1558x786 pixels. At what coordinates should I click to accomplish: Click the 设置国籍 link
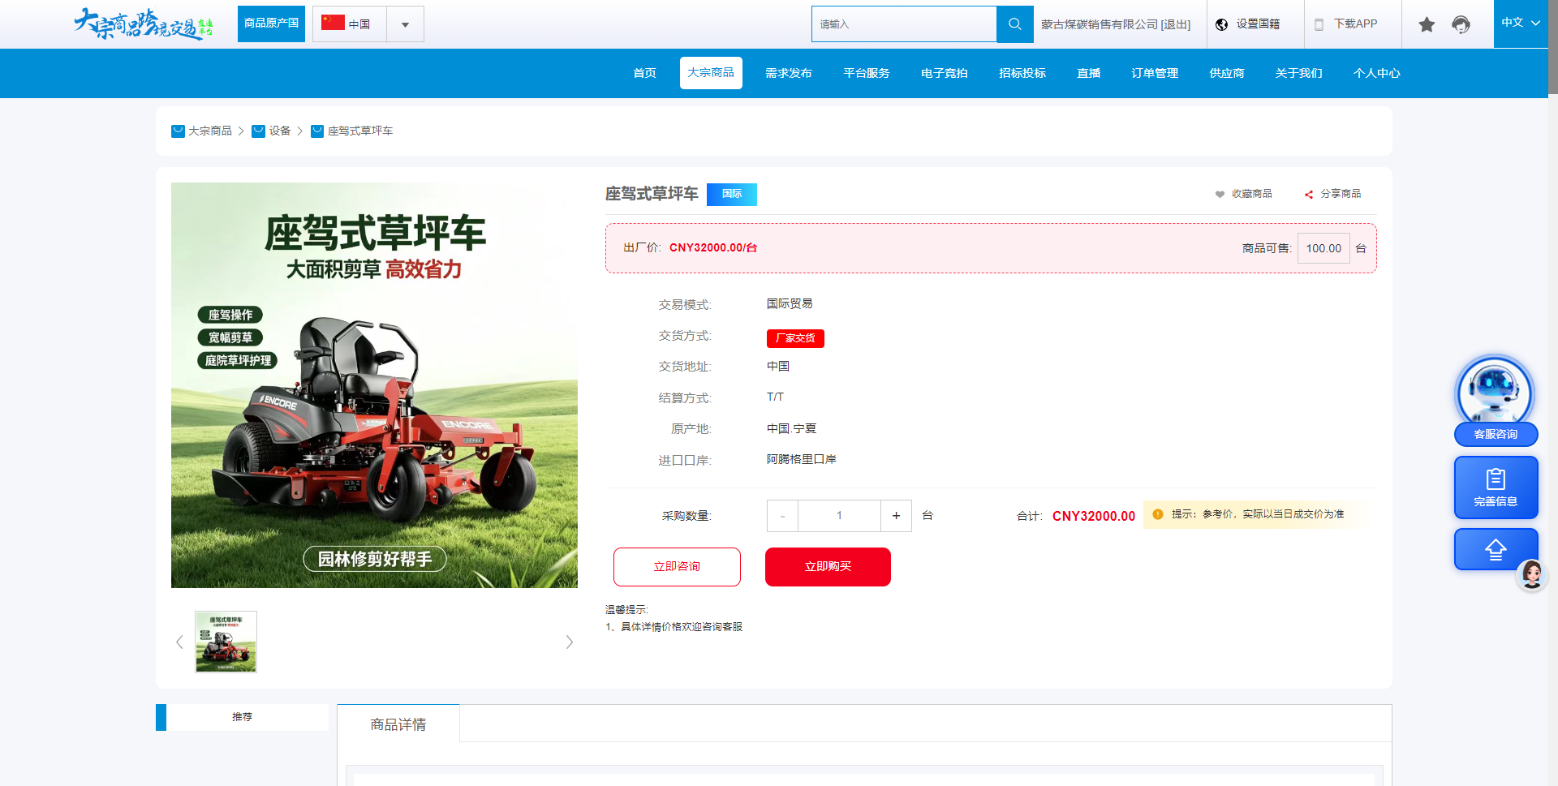[1258, 24]
